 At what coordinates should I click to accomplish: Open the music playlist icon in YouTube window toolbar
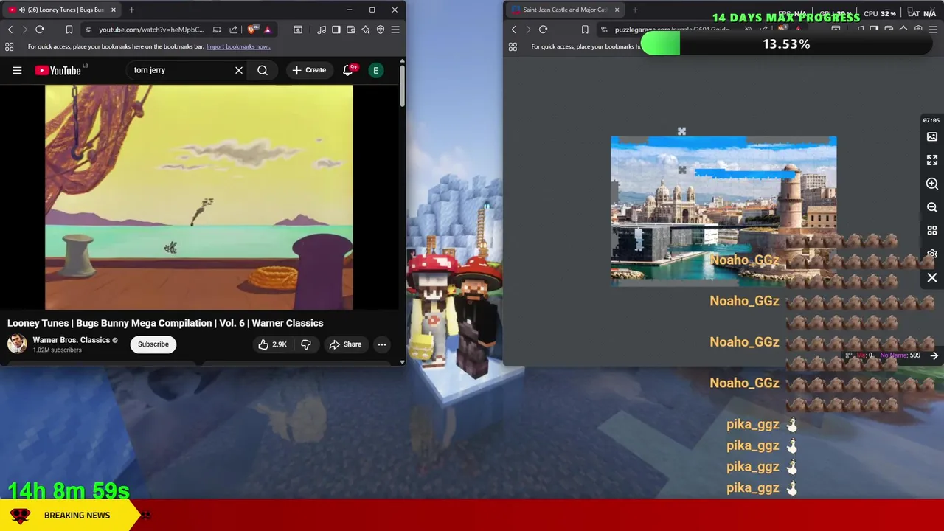click(322, 29)
